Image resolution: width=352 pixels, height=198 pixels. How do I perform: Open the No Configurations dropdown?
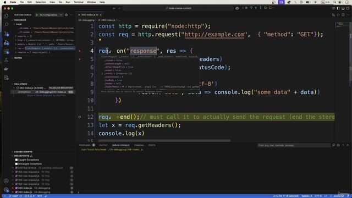tap(51, 15)
